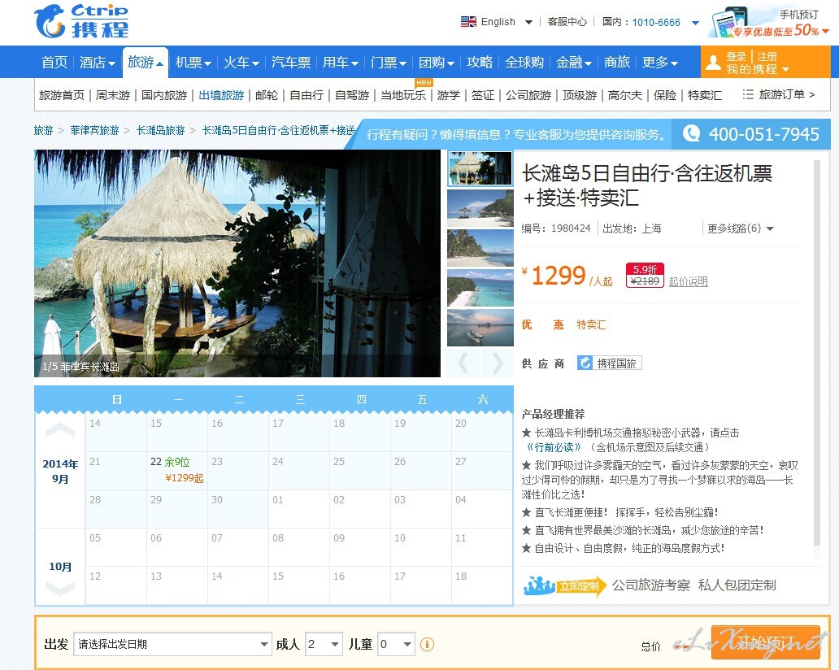The height and width of the screenshot is (670, 839).
Task: Click the main 菲律宾长滩岛 photo
Action: point(237,263)
